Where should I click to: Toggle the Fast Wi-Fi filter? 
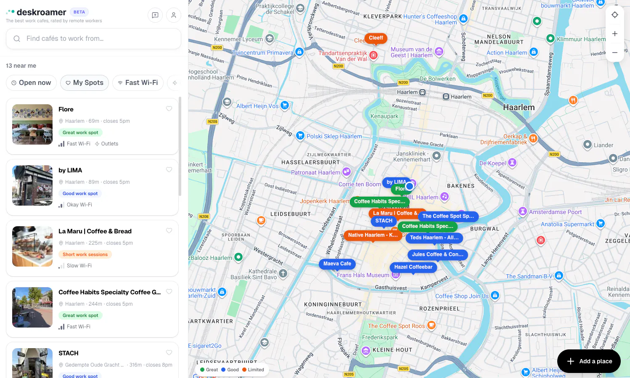click(138, 83)
